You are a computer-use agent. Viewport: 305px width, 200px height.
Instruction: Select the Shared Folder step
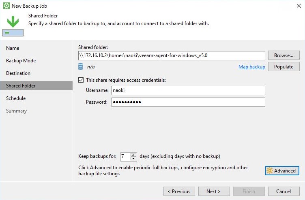[x=36, y=86]
